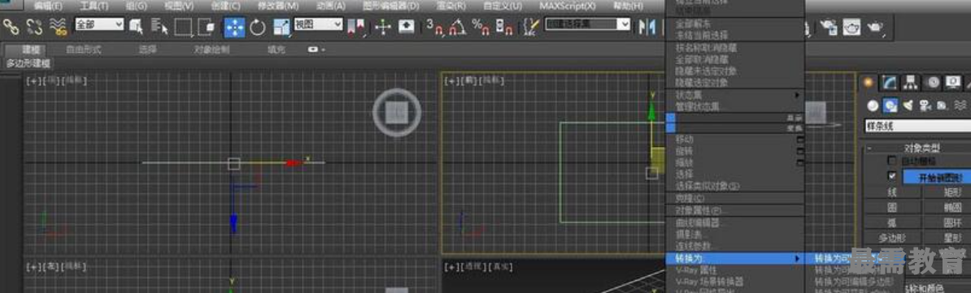Screen dimensions: 971x293
Task: Open the selection filter 全部 dropdown
Action: (100, 24)
